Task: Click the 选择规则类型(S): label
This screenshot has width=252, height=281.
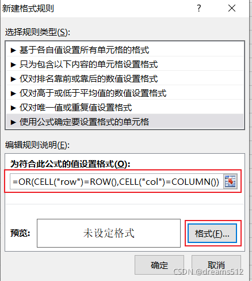Action: pos(37,32)
